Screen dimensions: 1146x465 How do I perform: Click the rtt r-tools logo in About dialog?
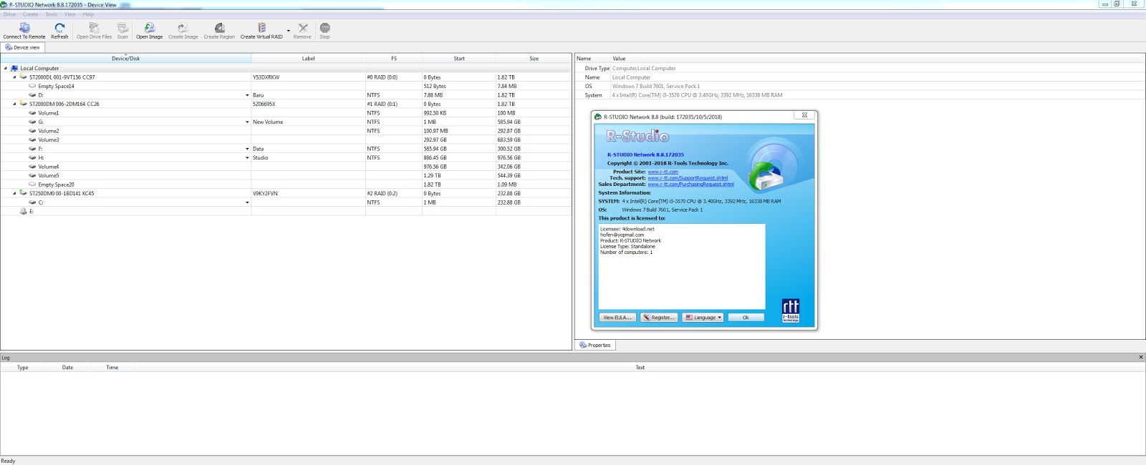coord(791,310)
